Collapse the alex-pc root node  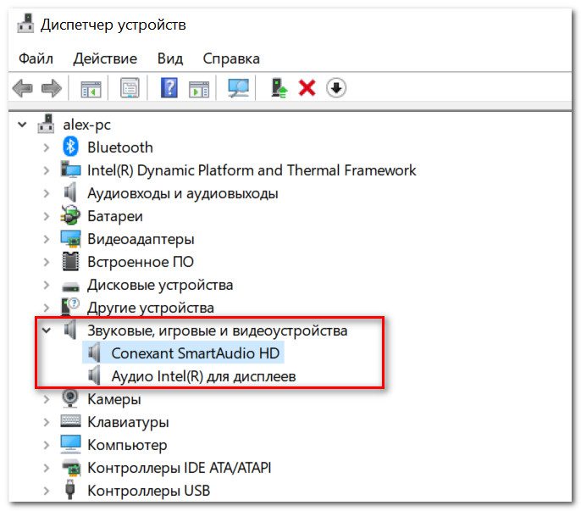click(x=22, y=125)
